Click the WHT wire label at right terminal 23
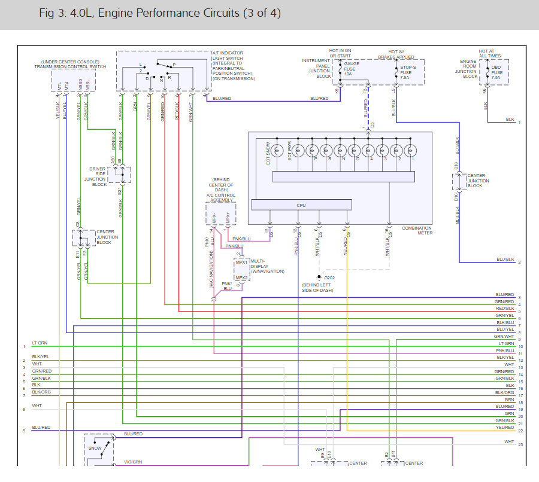This screenshot has width=539, height=482. [509, 441]
